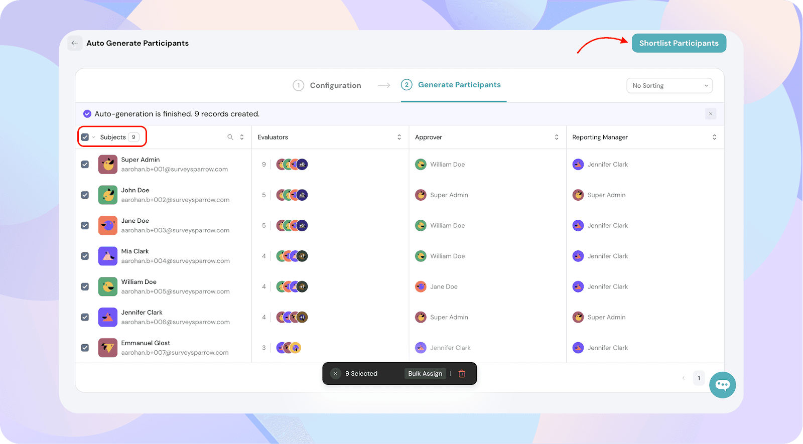The image size is (803, 444).
Task: Click the back arrow beside Auto Generate Participants
Action: point(75,43)
